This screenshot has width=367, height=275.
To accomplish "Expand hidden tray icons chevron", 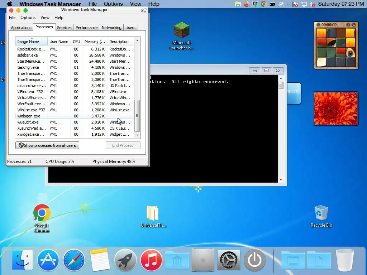I will pyautogui.click(x=289, y=4).
